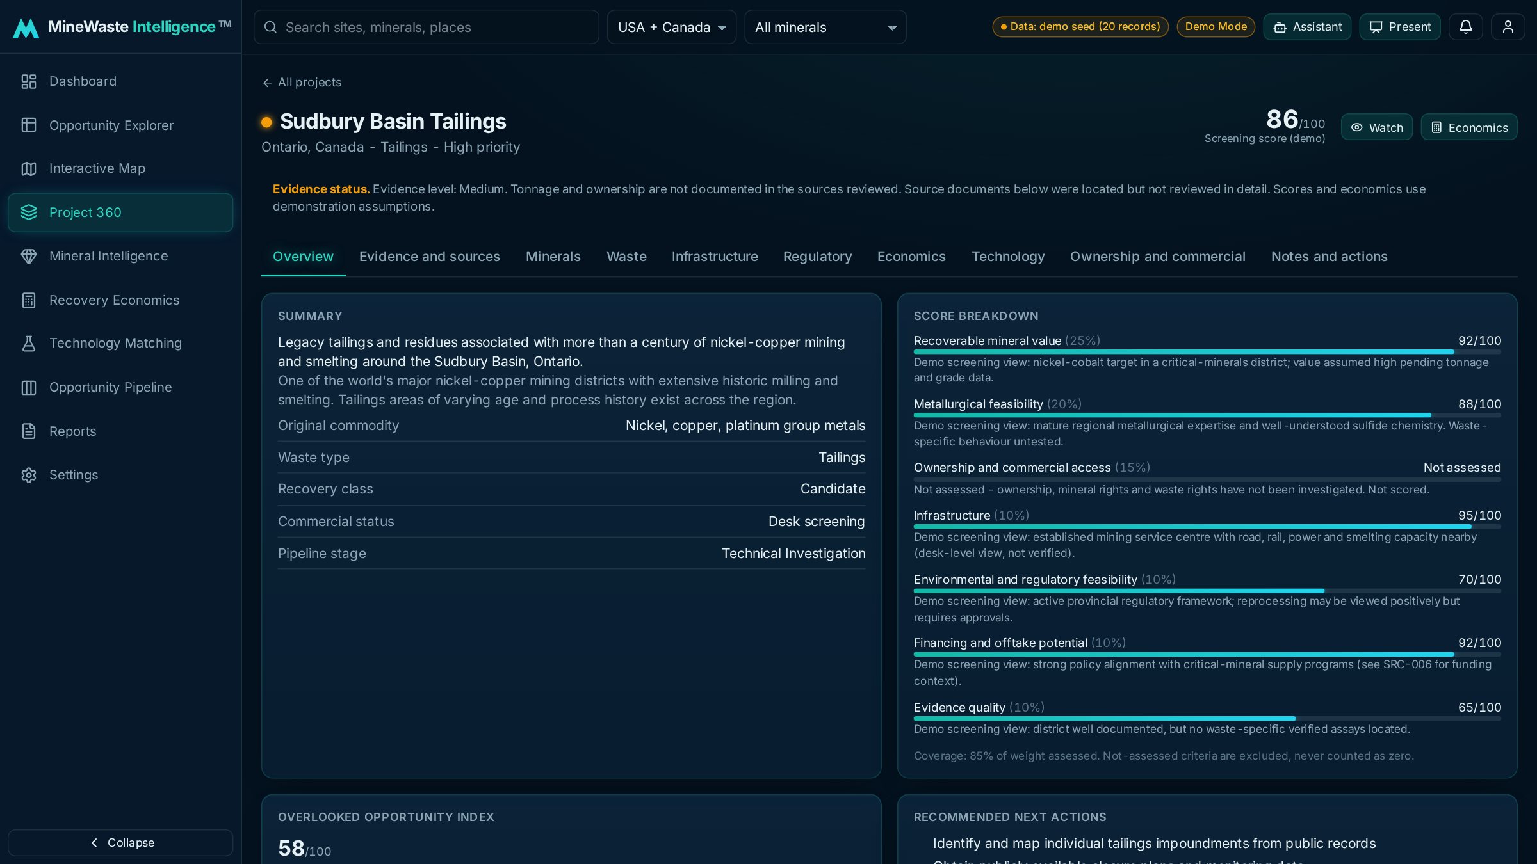1537x864 pixels.
Task: Select the Overview tab
Action: pyautogui.click(x=303, y=256)
